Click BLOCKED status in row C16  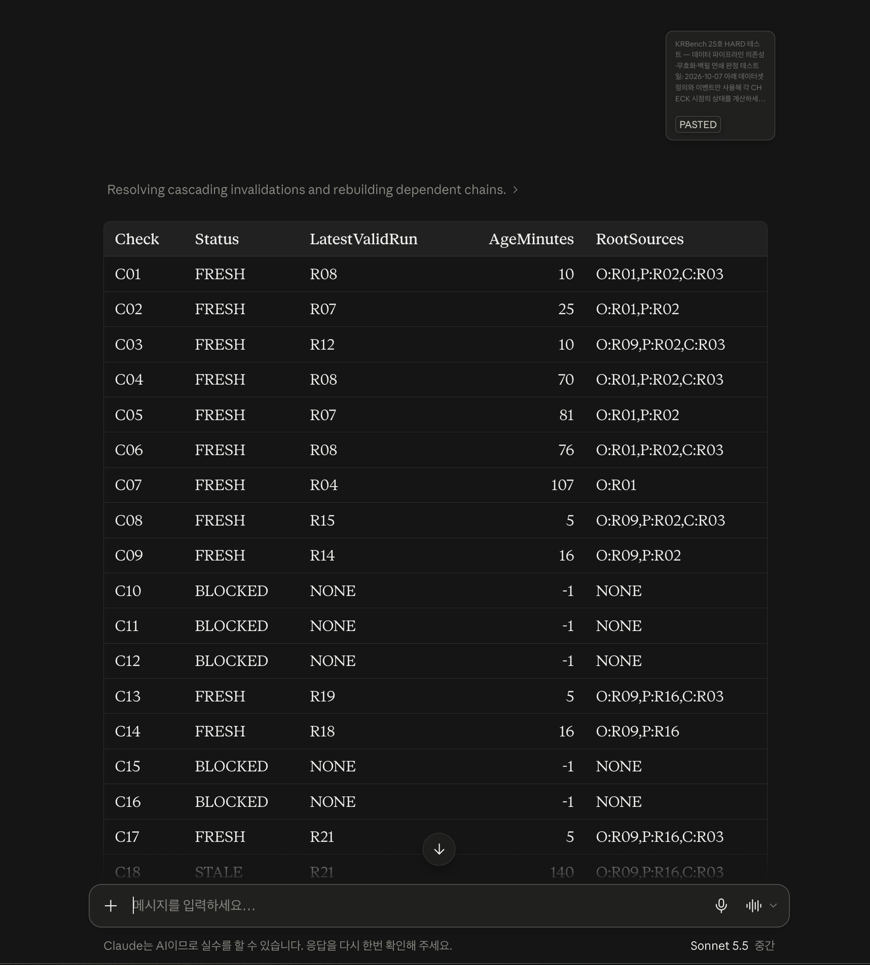tap(232, 802)
